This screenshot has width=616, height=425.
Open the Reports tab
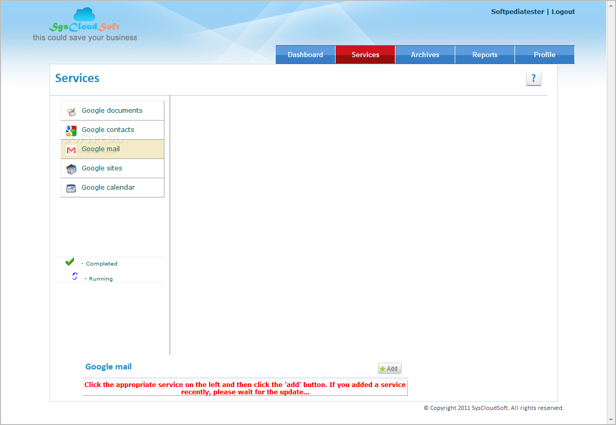[485, 55]
